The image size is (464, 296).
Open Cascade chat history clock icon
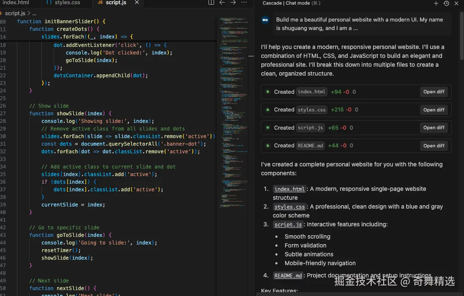click(446, 3)
